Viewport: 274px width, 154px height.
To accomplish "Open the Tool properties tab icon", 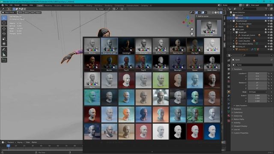I will click(229, 60).
